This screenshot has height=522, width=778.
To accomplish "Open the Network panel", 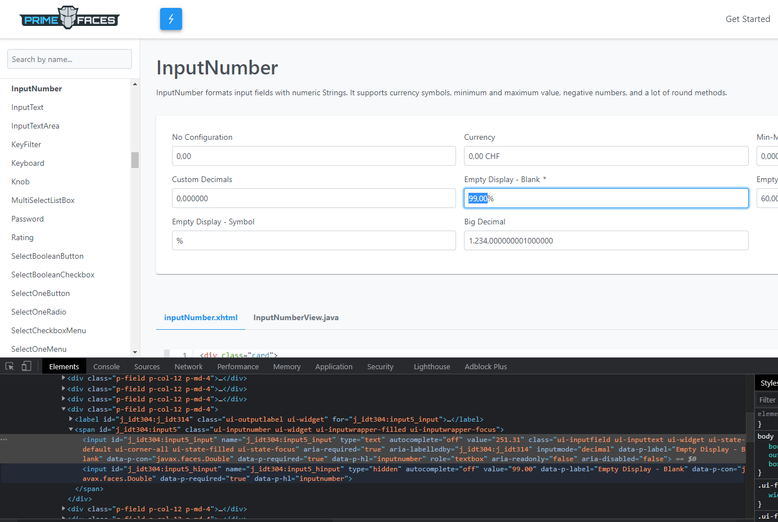I will pyautogui.click(x=188, y=366).
